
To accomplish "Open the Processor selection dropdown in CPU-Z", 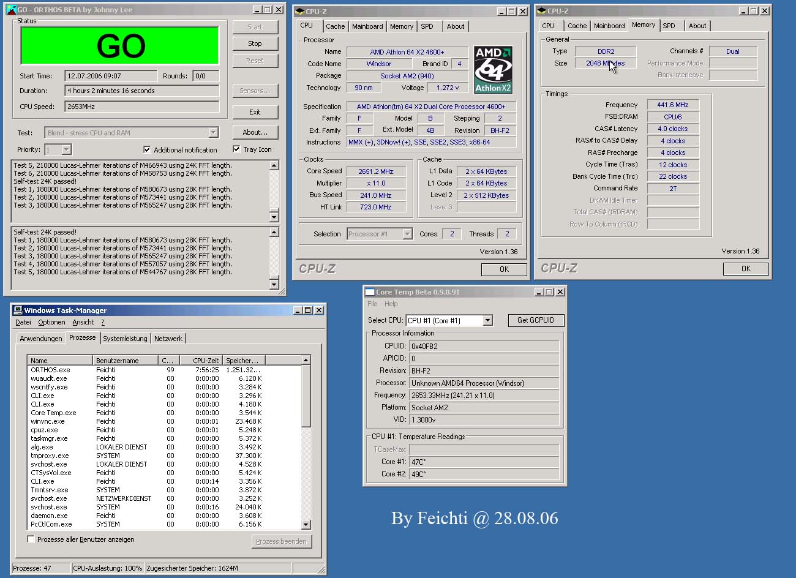I will 407,234.
